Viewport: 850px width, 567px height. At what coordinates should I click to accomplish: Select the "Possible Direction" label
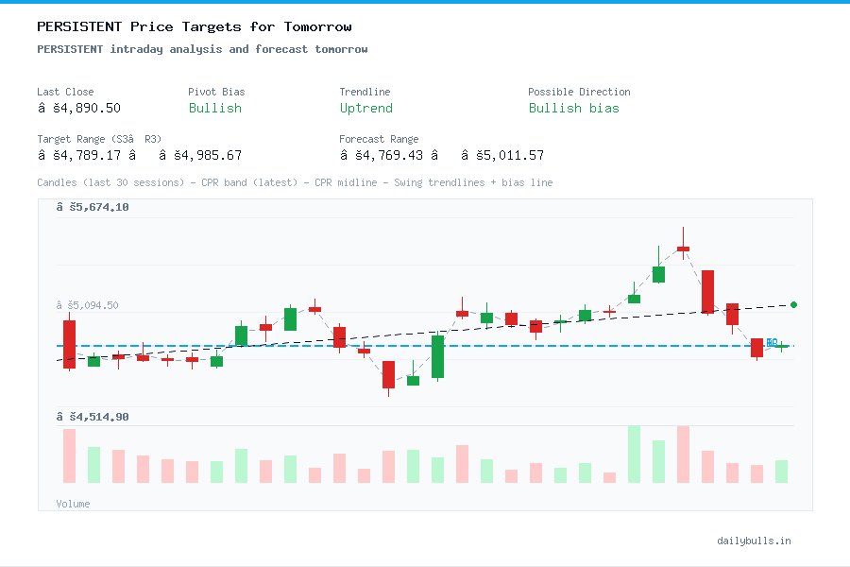pos(579,92)
